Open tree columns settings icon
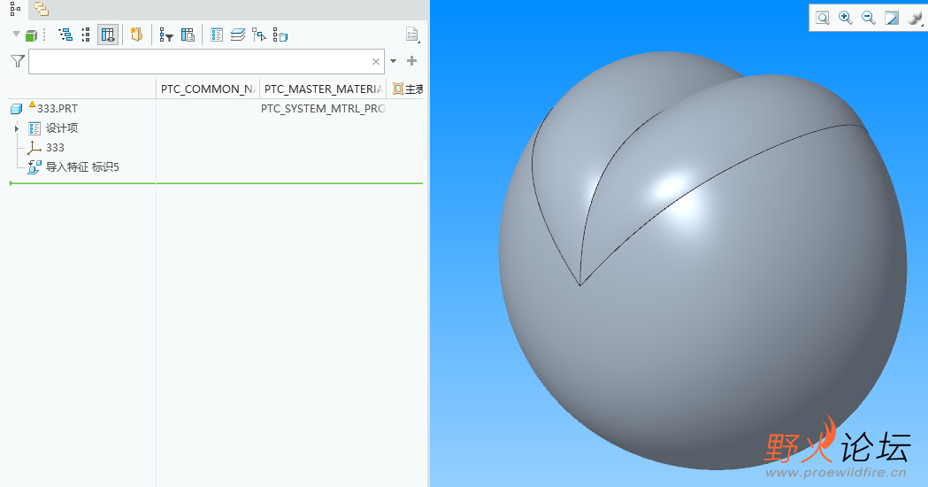Viewport: 928px width, 487px height. (x=188, y=35)
